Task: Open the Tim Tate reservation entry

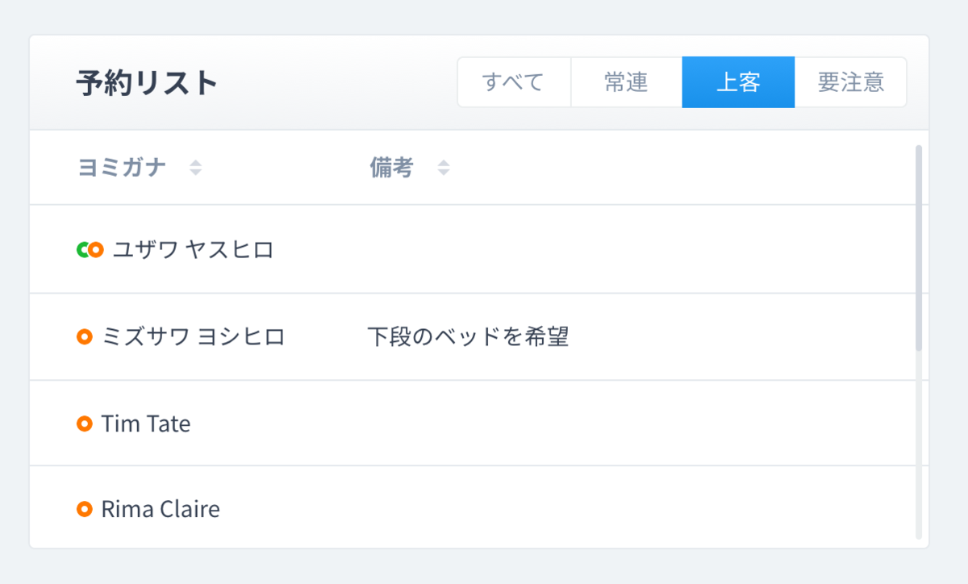Action: click(146, 423)
